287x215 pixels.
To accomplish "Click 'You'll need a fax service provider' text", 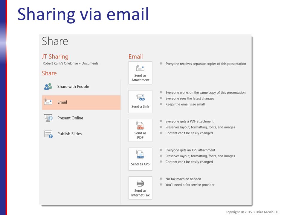I will pos(190,185).
